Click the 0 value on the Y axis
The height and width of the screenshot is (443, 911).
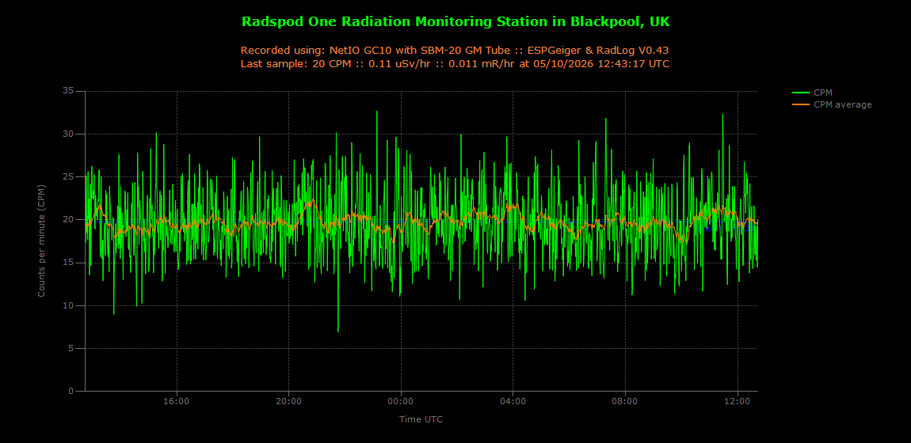(x=71, y=392)
